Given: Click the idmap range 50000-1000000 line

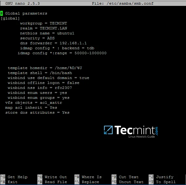Looking at the screenshot, I should pos(62,53).
